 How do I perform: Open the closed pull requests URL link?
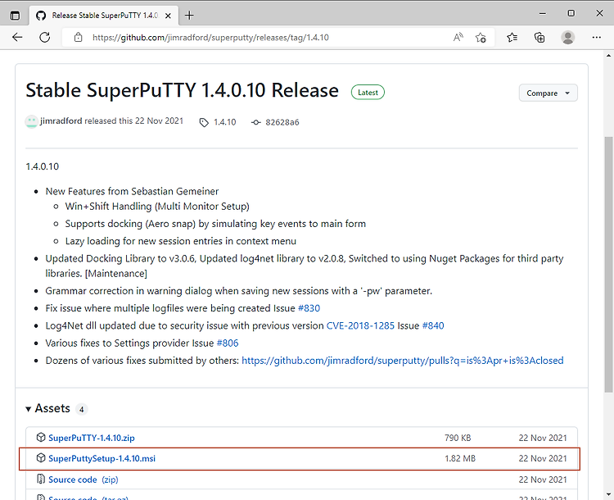[x=403, y=361]
